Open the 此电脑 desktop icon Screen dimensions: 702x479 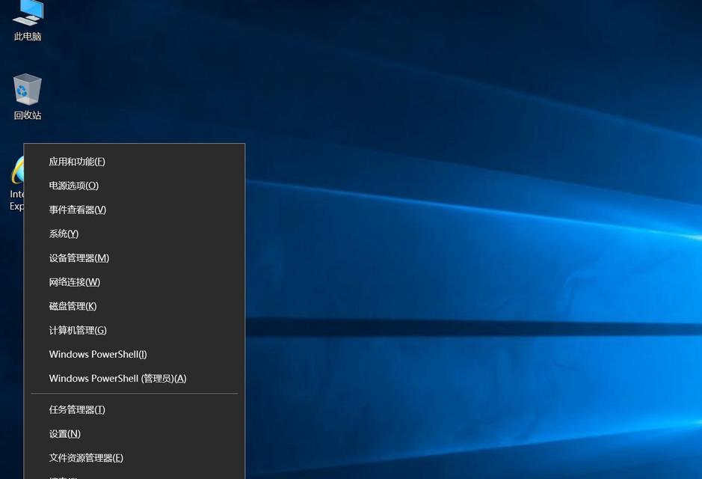(28, 20)
